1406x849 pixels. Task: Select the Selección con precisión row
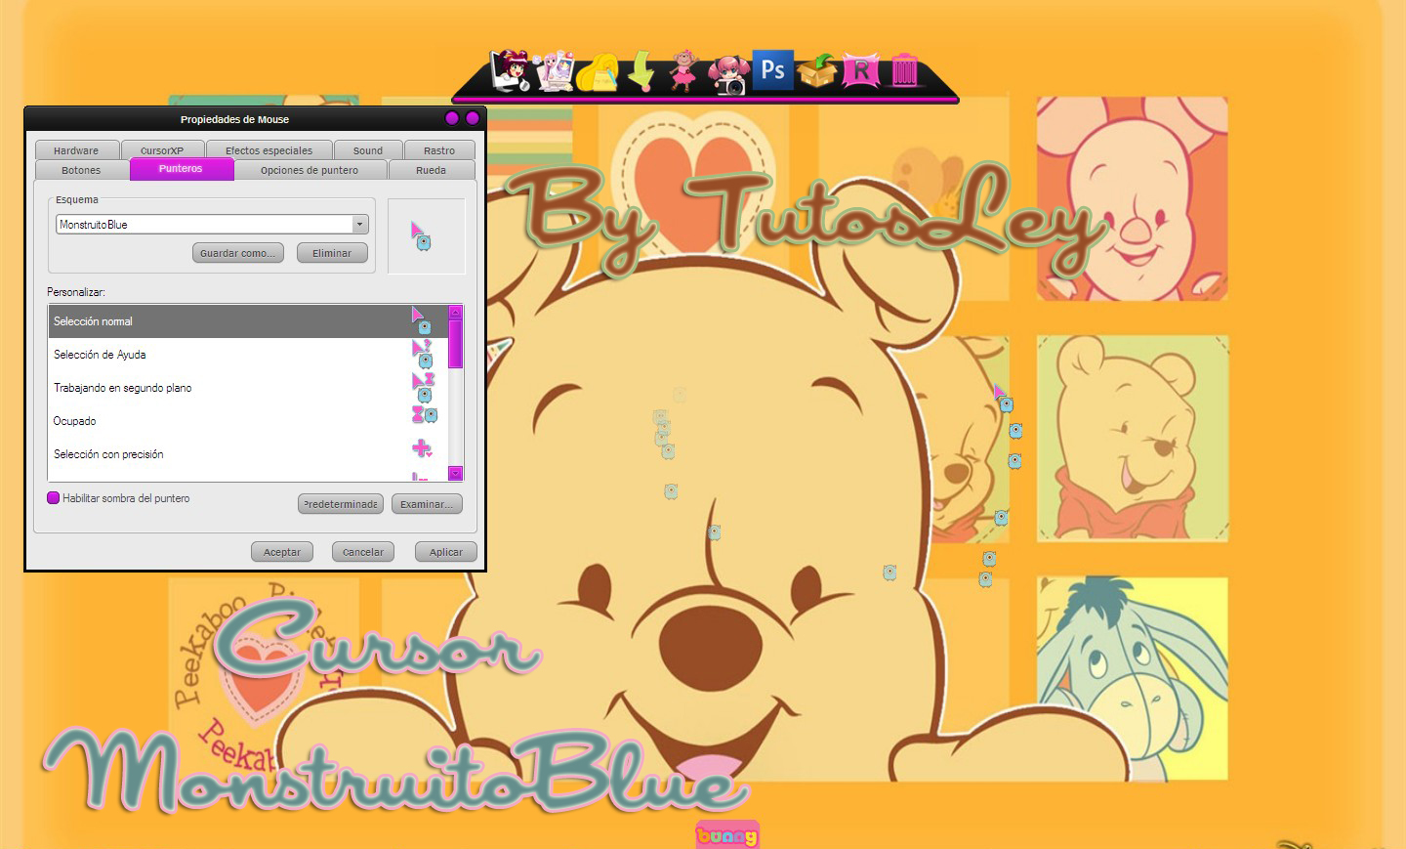pyautogui.click(x=248, y=454)
